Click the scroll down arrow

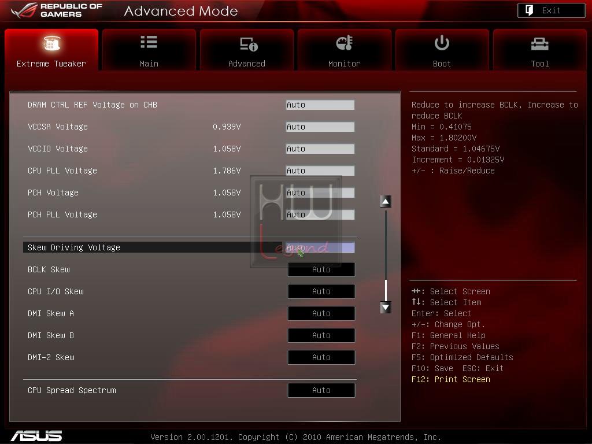click(x=386, y=308)
